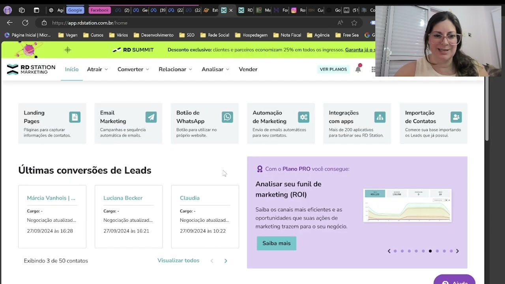Click the Garanta já link in the RD Summit banner
Screen dimensions: 505x284
pyautogui.click(x=360, y=50)
